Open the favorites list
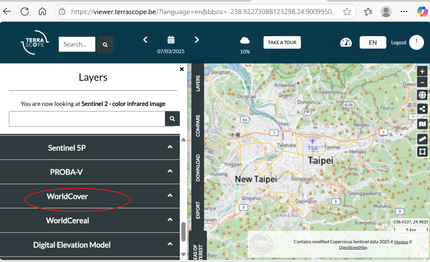This screenshot has height=262, width=430. click(x=368, y=11)
